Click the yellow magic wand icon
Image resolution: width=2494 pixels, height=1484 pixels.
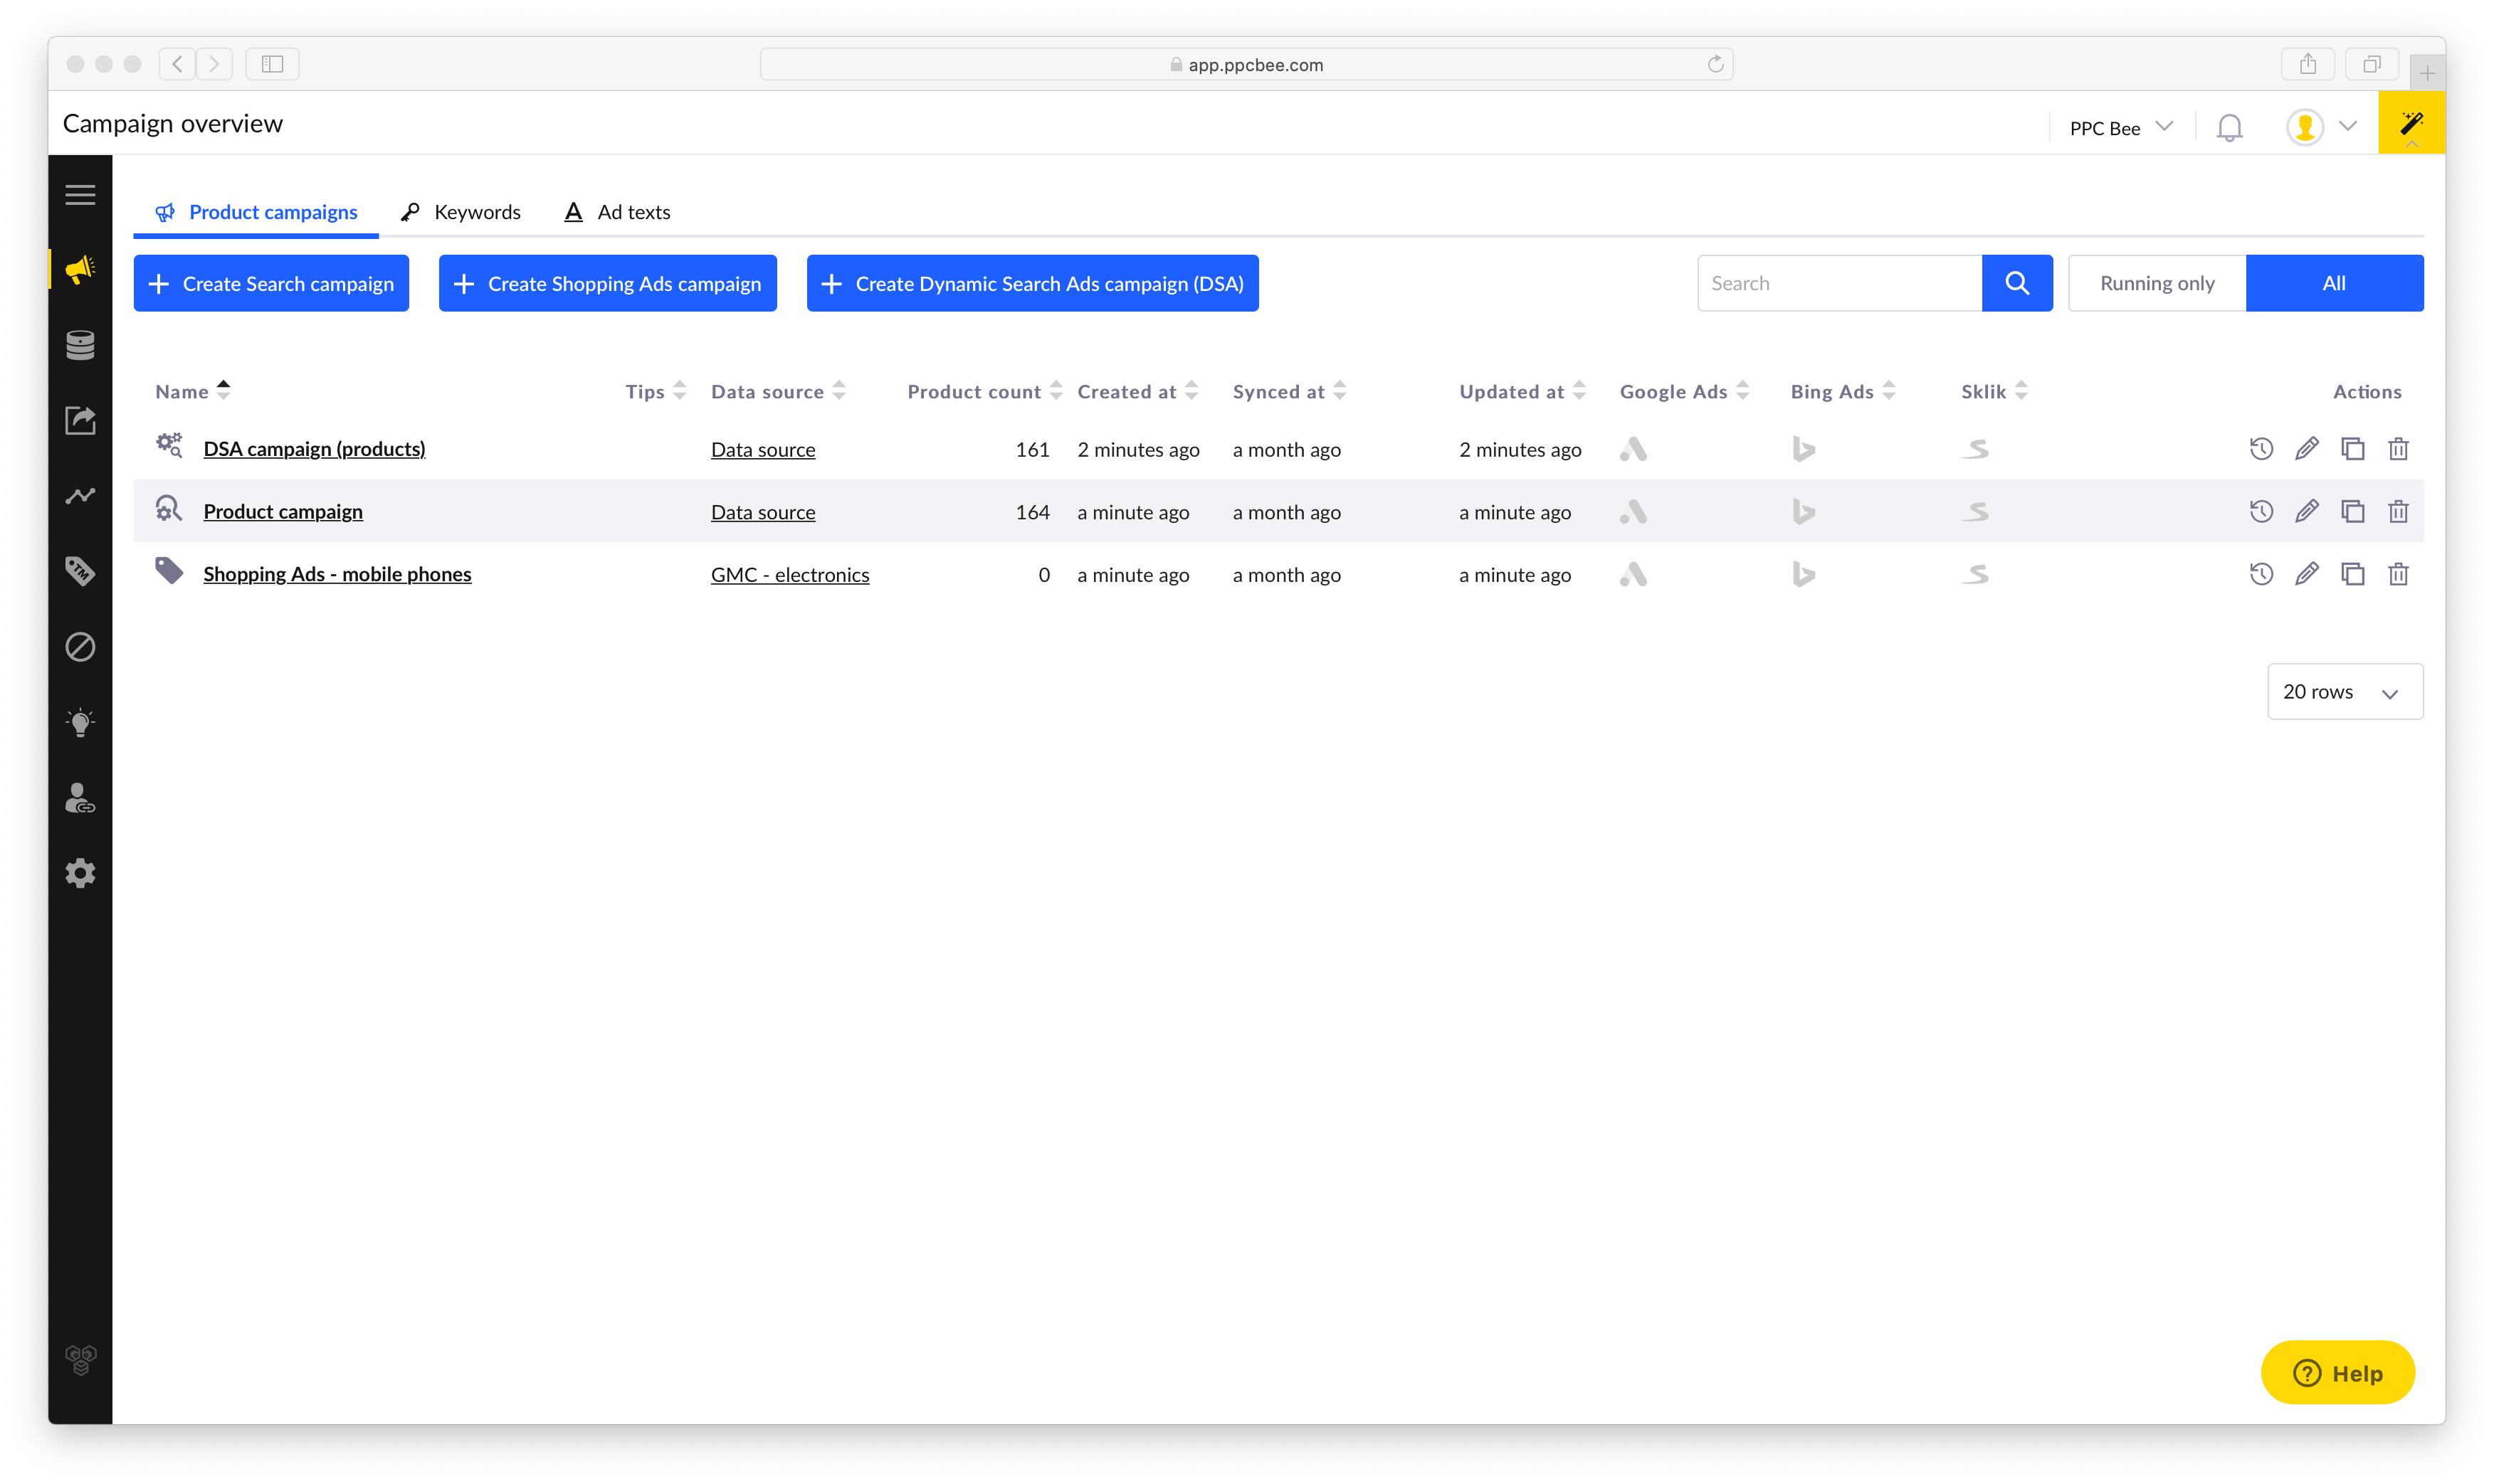[x=2411, y=123]
